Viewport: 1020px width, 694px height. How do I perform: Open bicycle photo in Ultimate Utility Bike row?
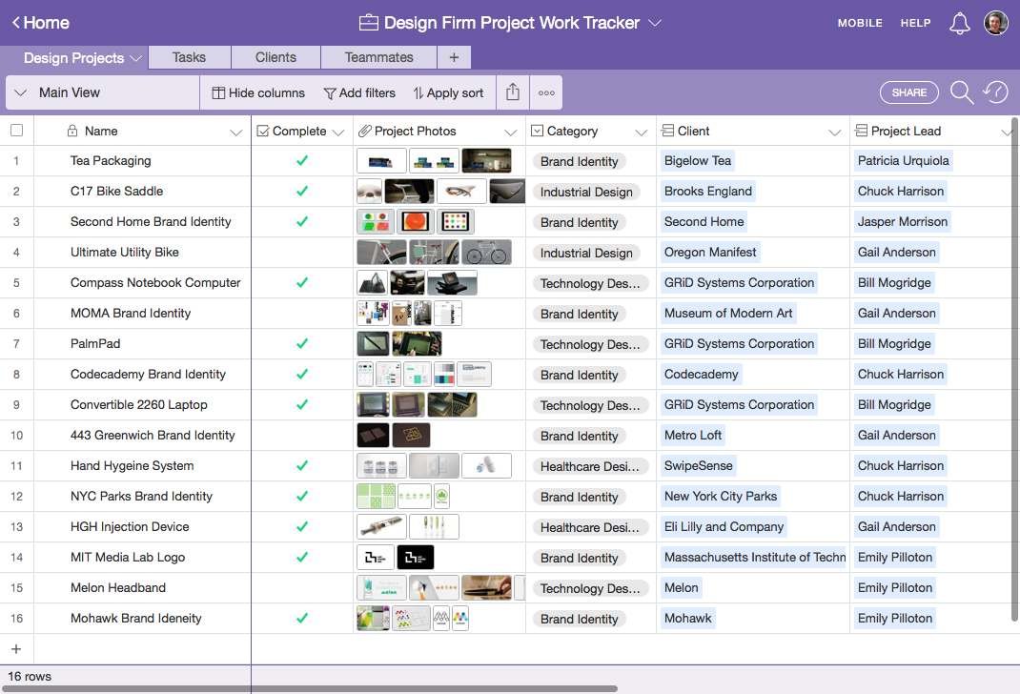click(x=486, y=253)
